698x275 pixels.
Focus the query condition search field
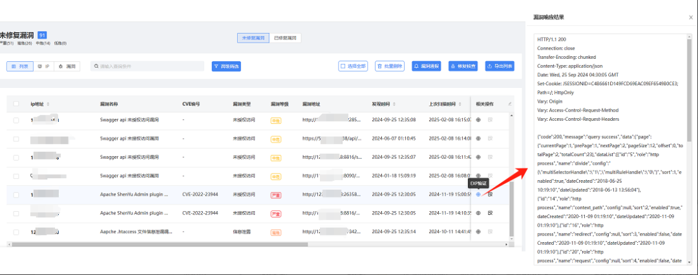coord(147,66)
